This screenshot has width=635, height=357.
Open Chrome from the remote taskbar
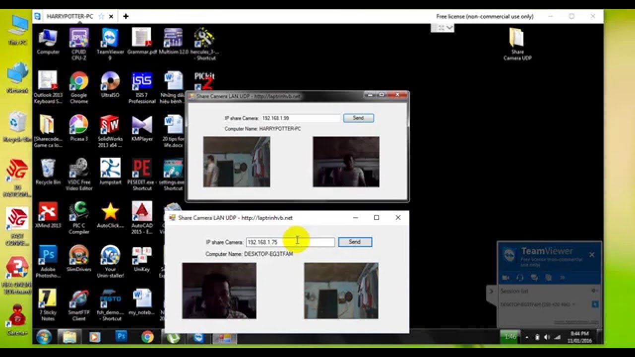147,337
